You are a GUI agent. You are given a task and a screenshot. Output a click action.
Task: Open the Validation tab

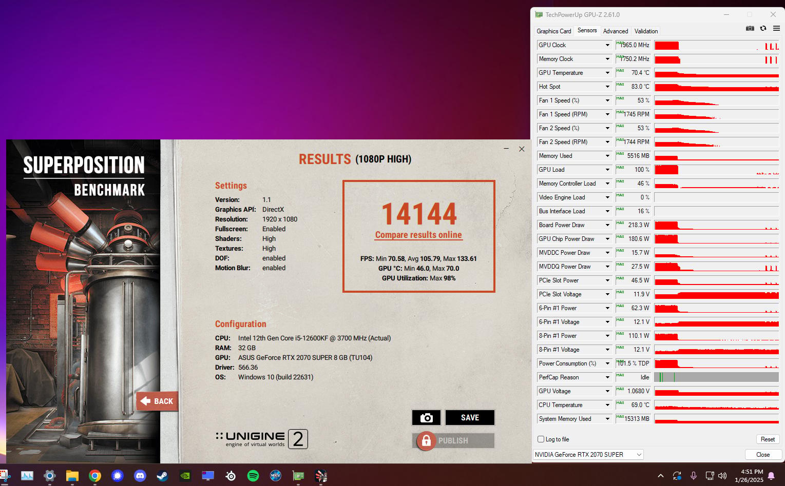(646, 31)
